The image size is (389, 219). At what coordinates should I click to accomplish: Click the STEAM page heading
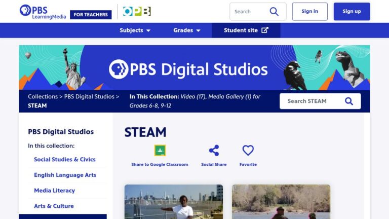click(x=145, y=132)
